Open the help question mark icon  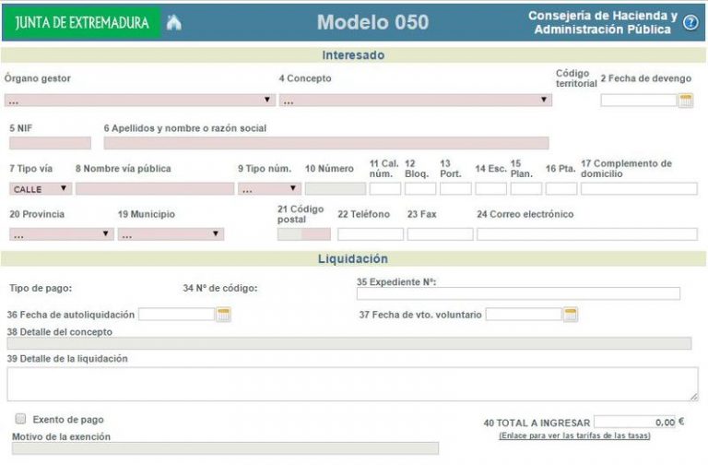[690, 22]
